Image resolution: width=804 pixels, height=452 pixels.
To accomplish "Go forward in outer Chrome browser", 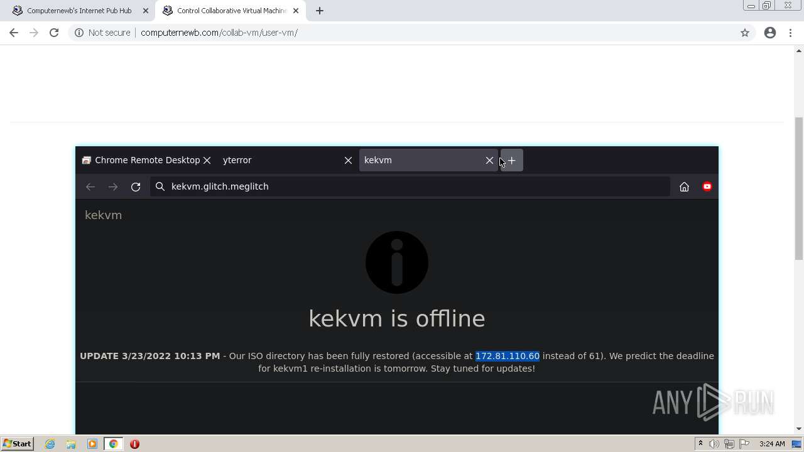I will pyautogui.click(x=34, y=33).
